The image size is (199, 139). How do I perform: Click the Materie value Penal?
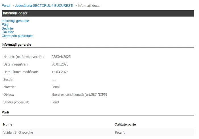tap(55, 87)
